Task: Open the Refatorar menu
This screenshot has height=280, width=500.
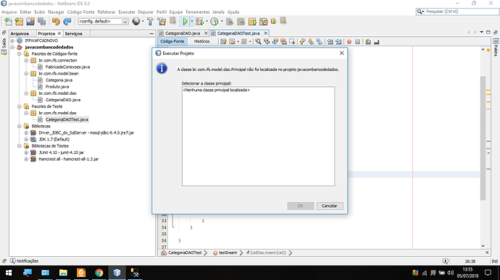Action: [107, 12]
